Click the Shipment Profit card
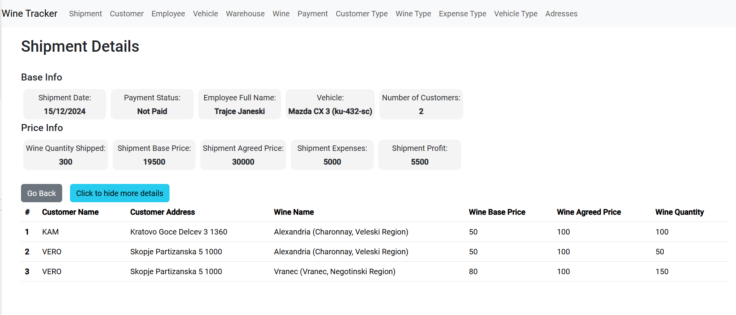This screenshot has width=736, height=315. pyautogui.click(x=420, y=155)
